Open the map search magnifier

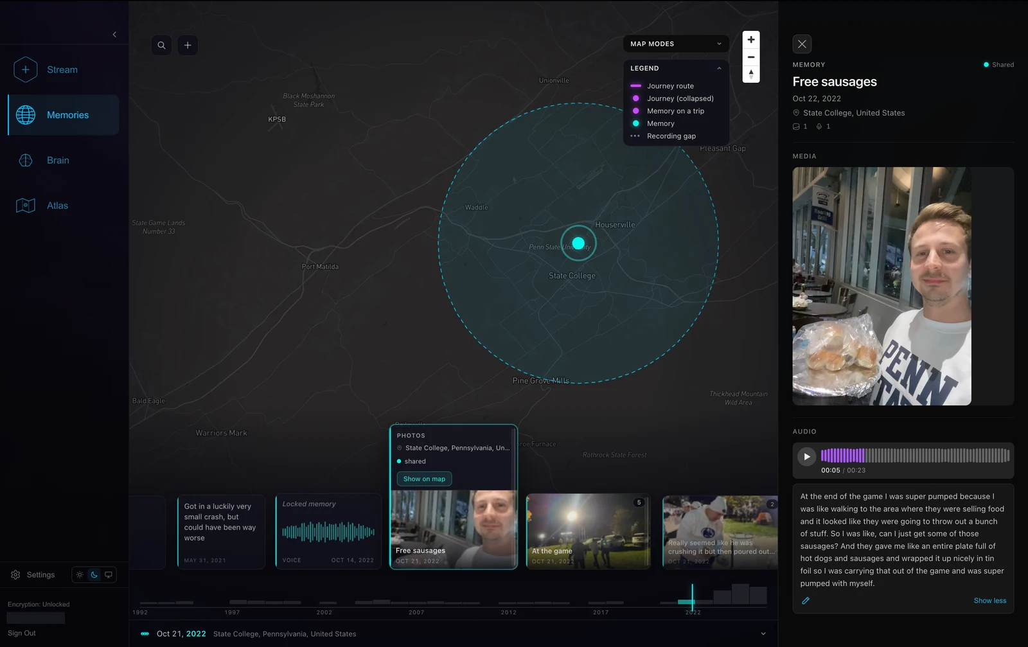point(162,45)
